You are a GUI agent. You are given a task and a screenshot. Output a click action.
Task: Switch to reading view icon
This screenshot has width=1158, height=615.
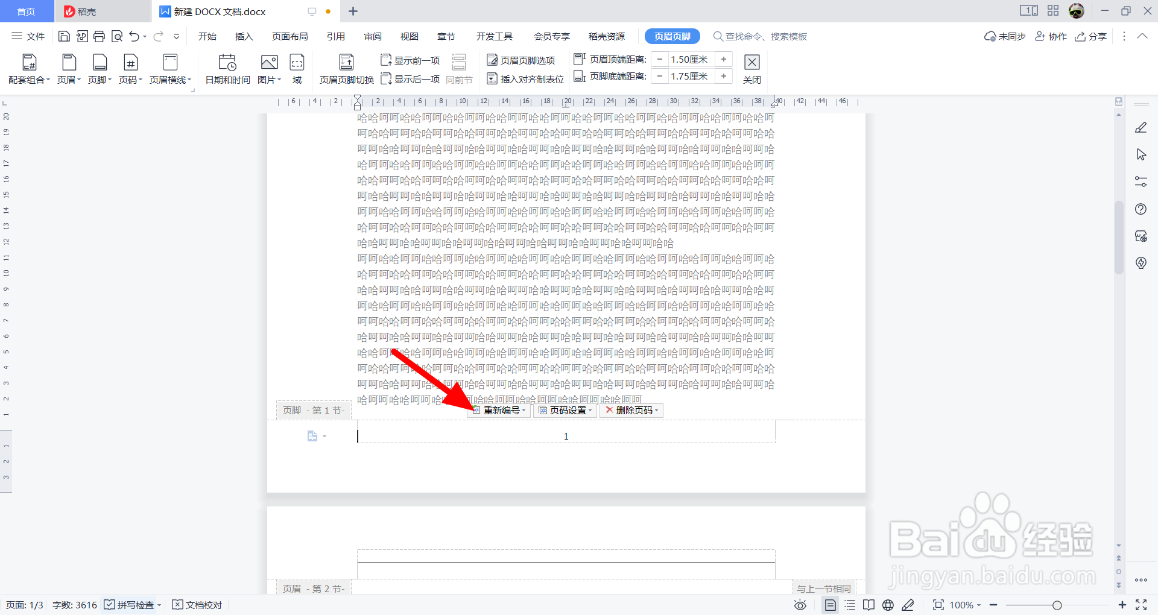(x=868, y=605)
